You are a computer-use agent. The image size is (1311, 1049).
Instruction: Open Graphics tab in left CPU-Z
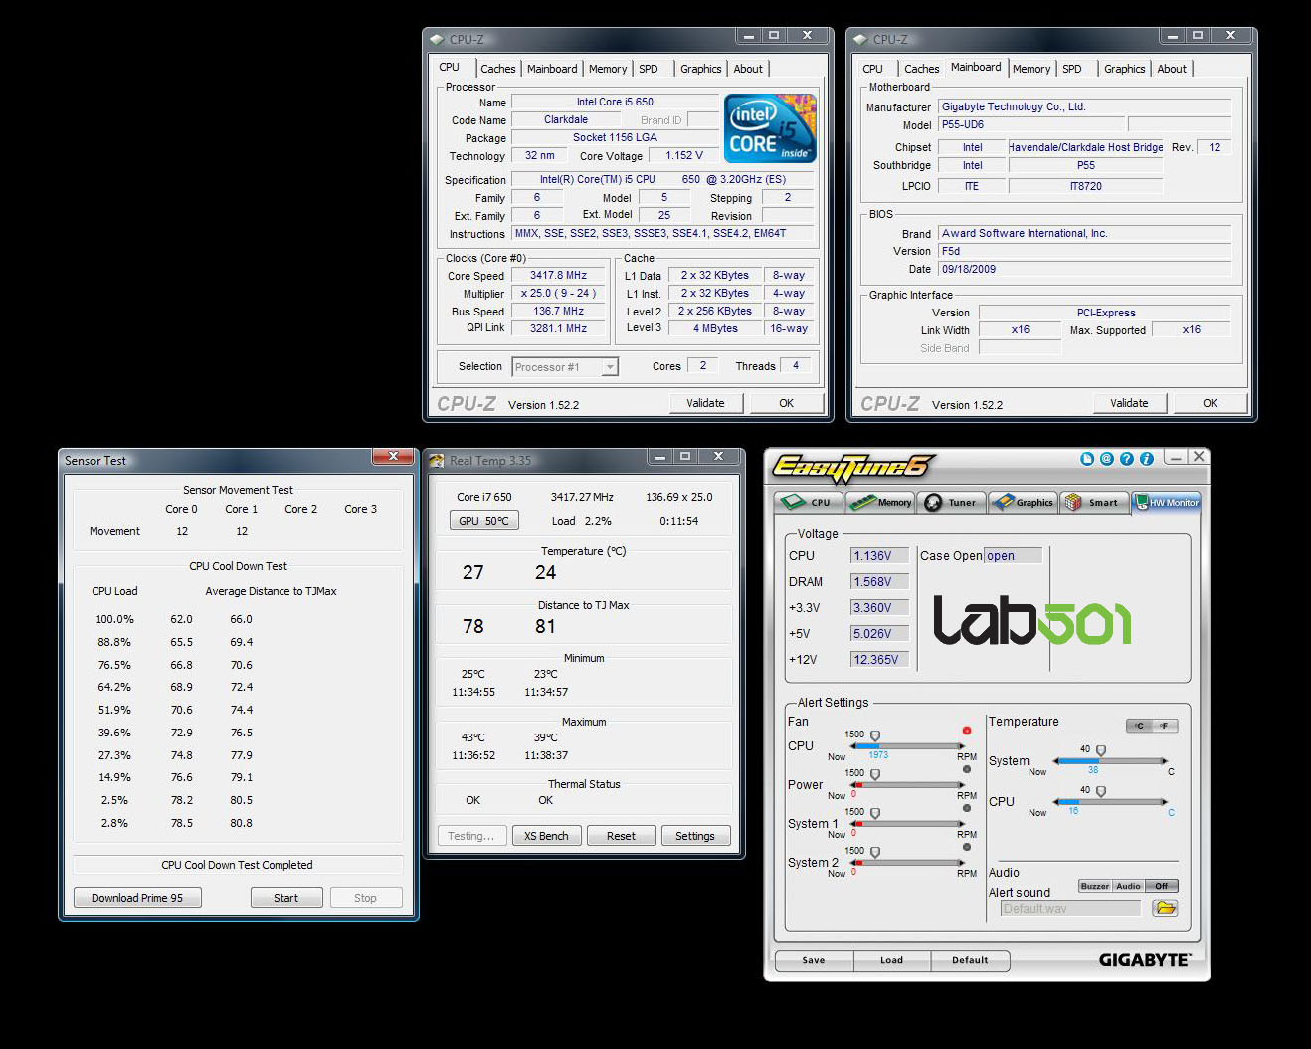coord(700,69)
